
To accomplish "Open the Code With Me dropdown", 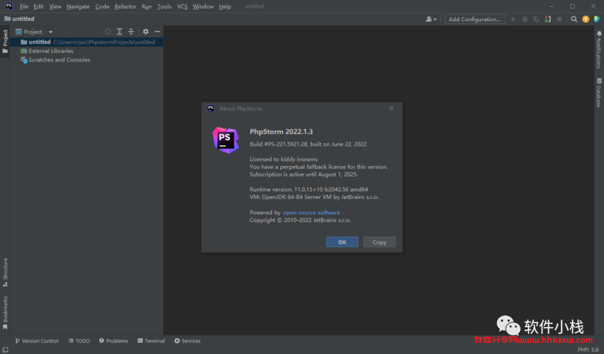I will 431,19.
